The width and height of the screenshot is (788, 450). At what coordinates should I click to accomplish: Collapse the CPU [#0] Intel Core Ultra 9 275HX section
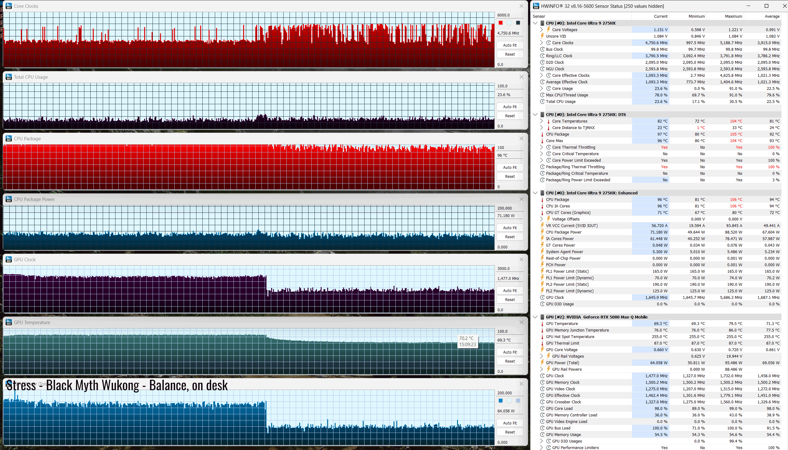(x=535, y=23)
